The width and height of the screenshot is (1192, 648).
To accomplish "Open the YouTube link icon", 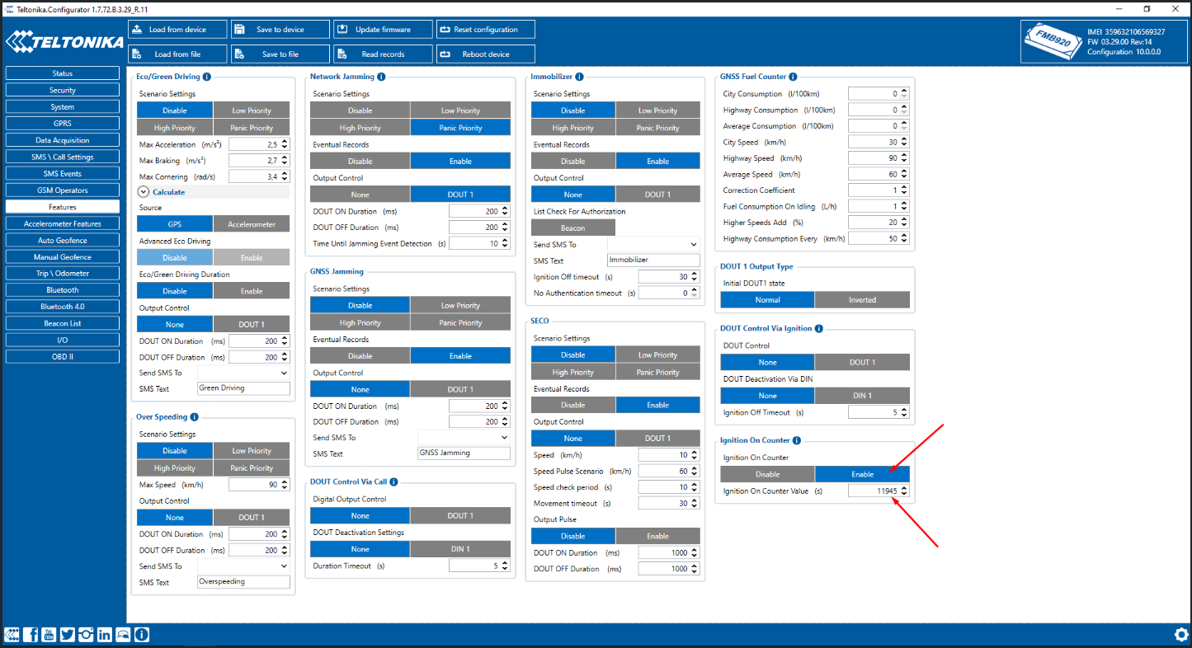I will pyautogui.click(x=49, y=634).
